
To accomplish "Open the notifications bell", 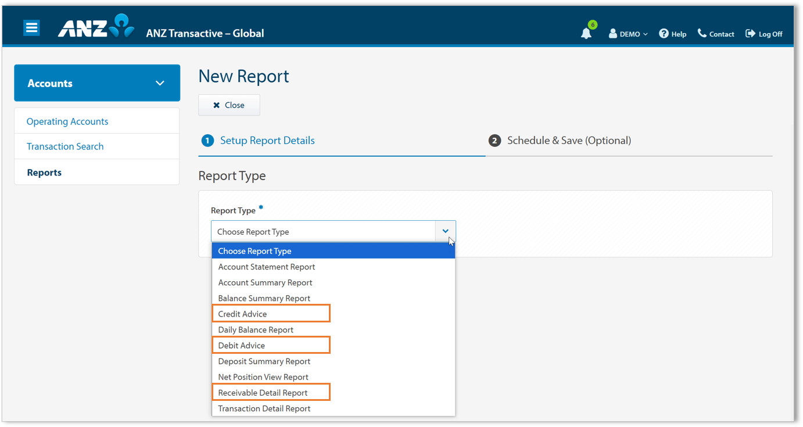I will point(586,34).
